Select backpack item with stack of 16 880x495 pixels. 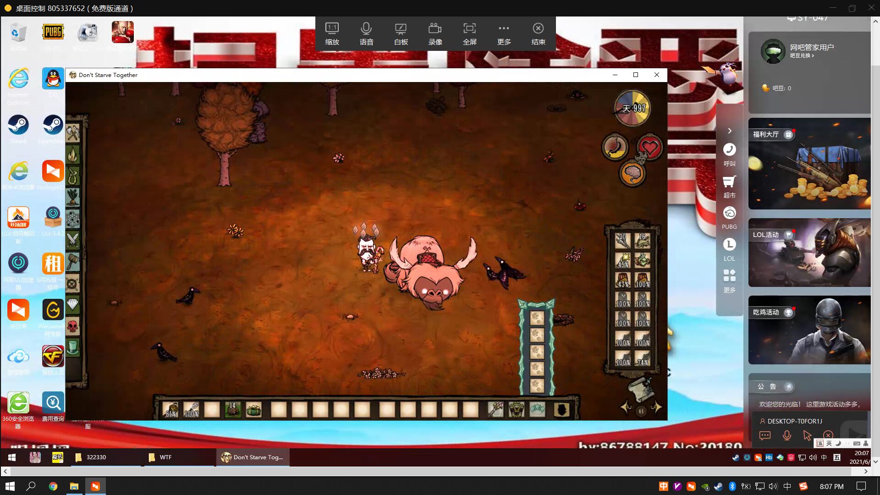click(x=642, y=241)
